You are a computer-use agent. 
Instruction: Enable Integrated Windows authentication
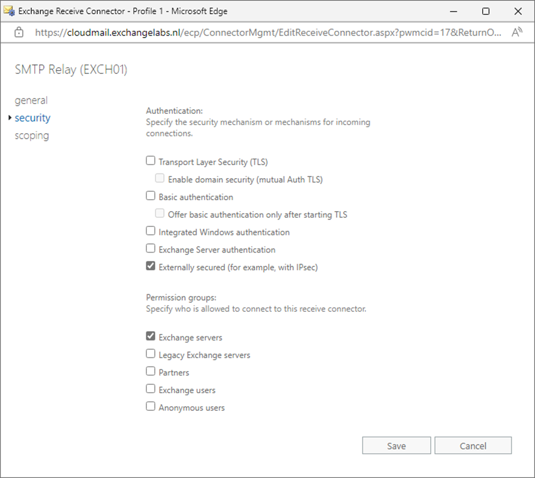150,230
